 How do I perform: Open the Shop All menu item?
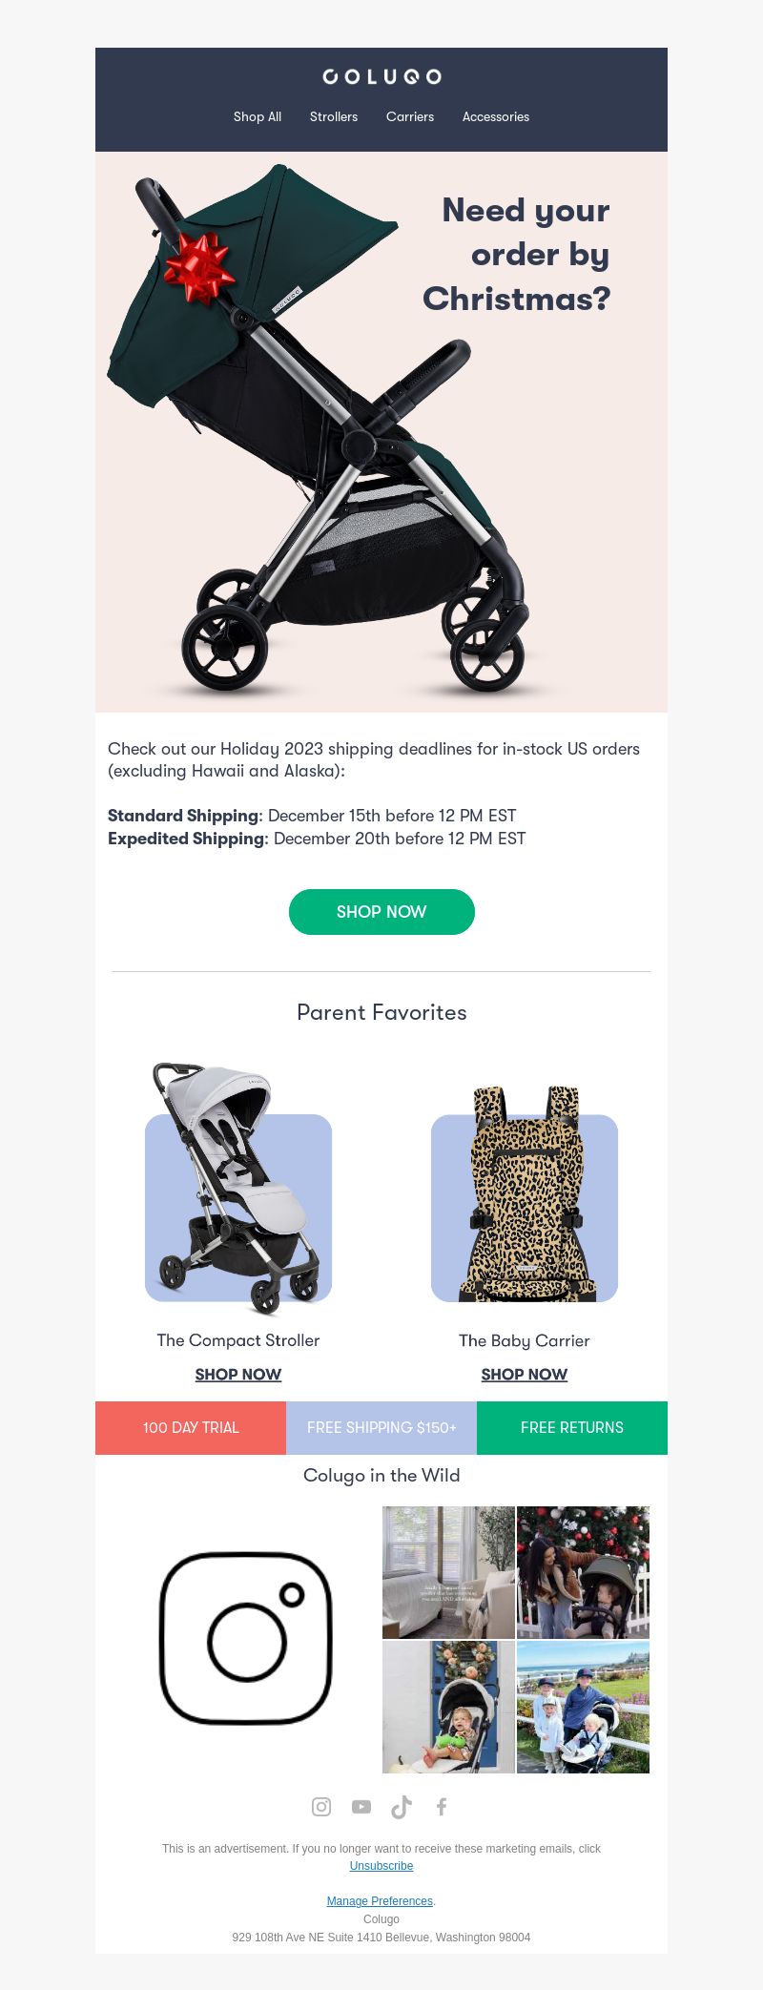pos(258,116)
